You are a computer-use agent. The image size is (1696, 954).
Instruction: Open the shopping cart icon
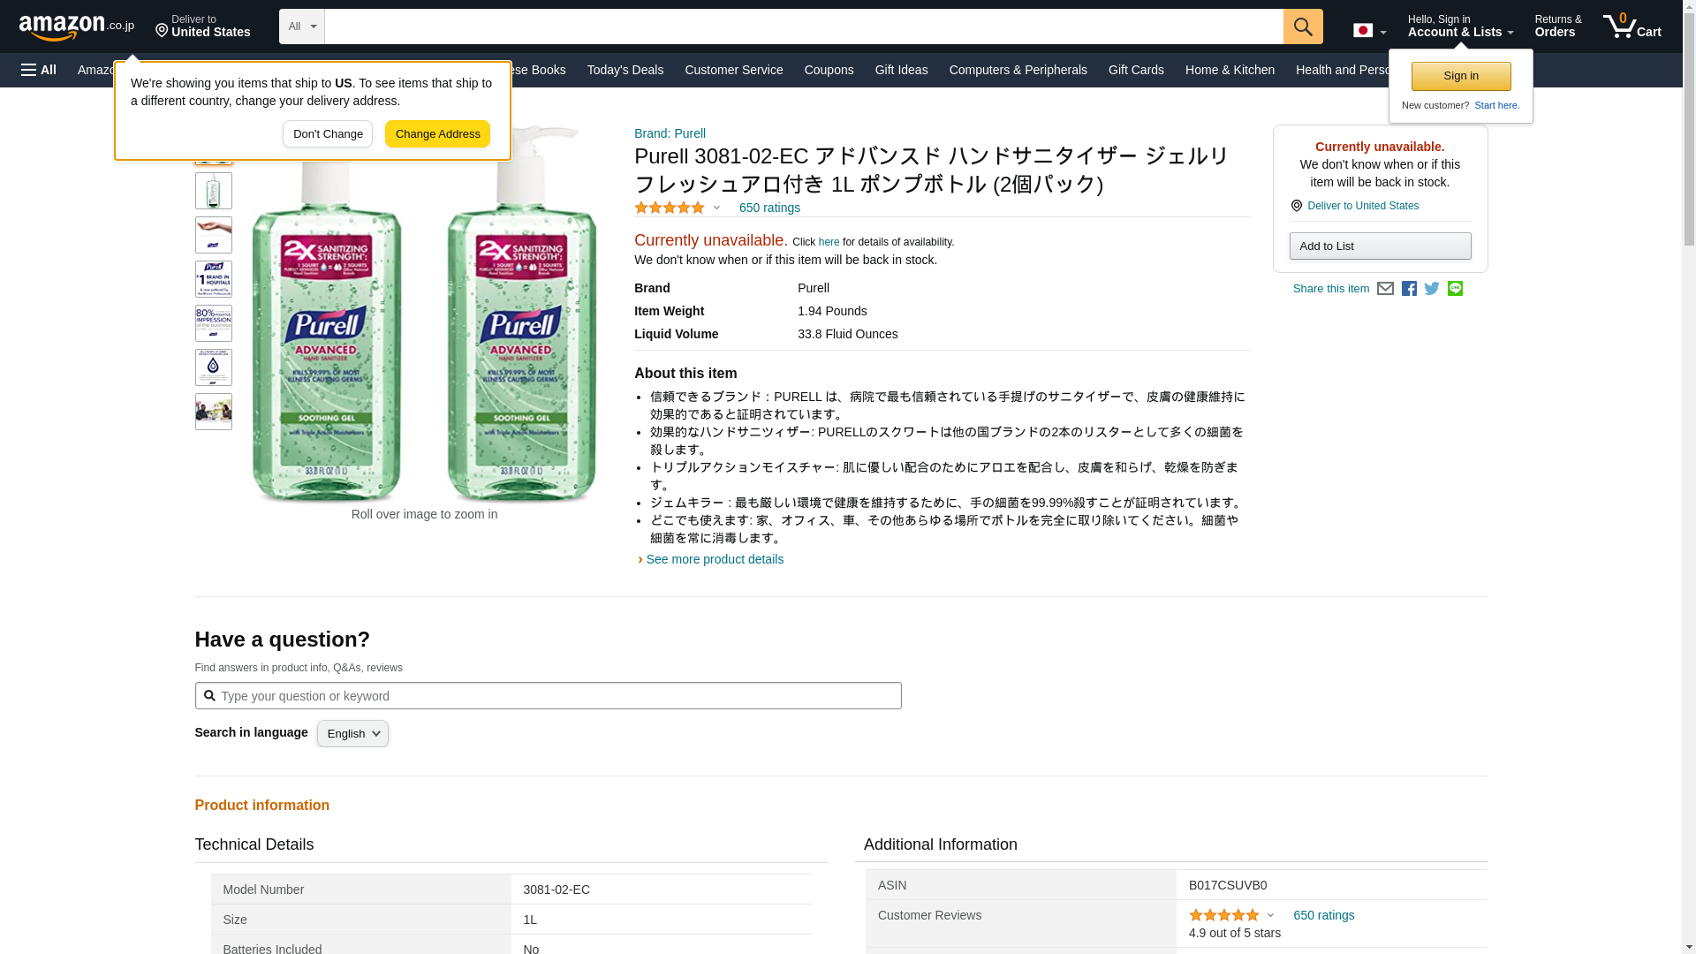[1632, 26]
